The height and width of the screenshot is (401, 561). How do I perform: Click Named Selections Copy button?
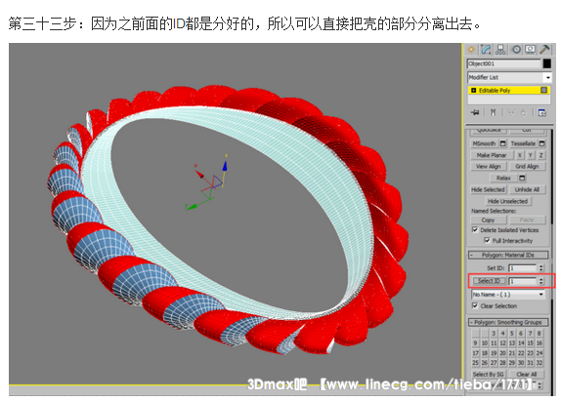click(x=488, y=220)
